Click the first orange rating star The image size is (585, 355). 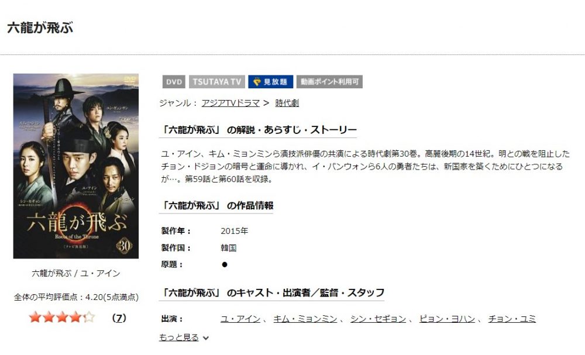35,318
